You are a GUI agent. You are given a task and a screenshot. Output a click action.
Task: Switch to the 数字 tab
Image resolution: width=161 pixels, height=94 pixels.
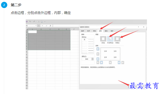[x=83, y=31]
